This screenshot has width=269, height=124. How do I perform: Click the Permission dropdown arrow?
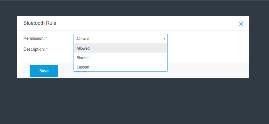tap(164, 39)
